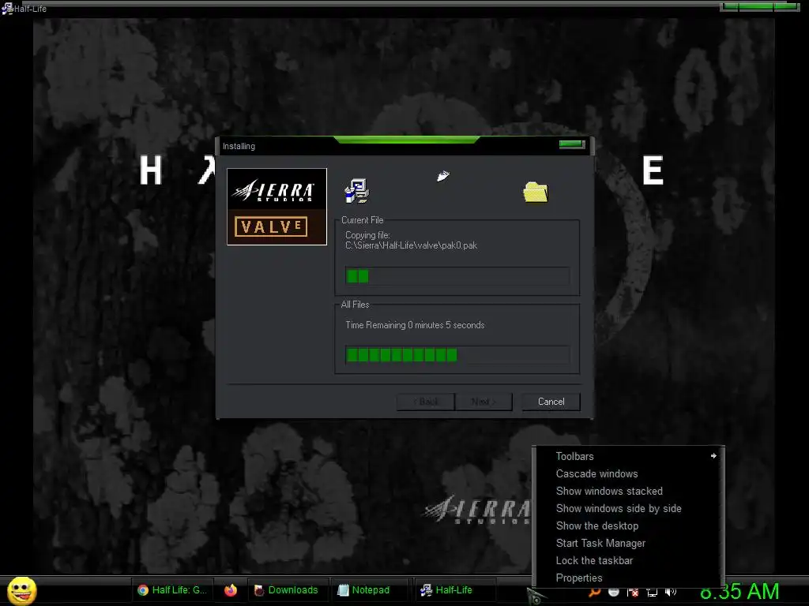Click the destination yellow folder icon
This screenshot has height=606, width=809.
coord(536,193)
